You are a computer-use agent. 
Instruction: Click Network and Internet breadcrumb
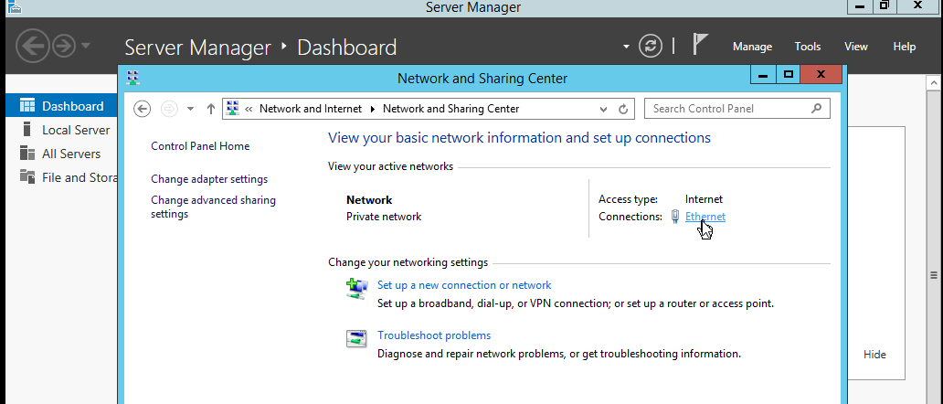(311, 109)
